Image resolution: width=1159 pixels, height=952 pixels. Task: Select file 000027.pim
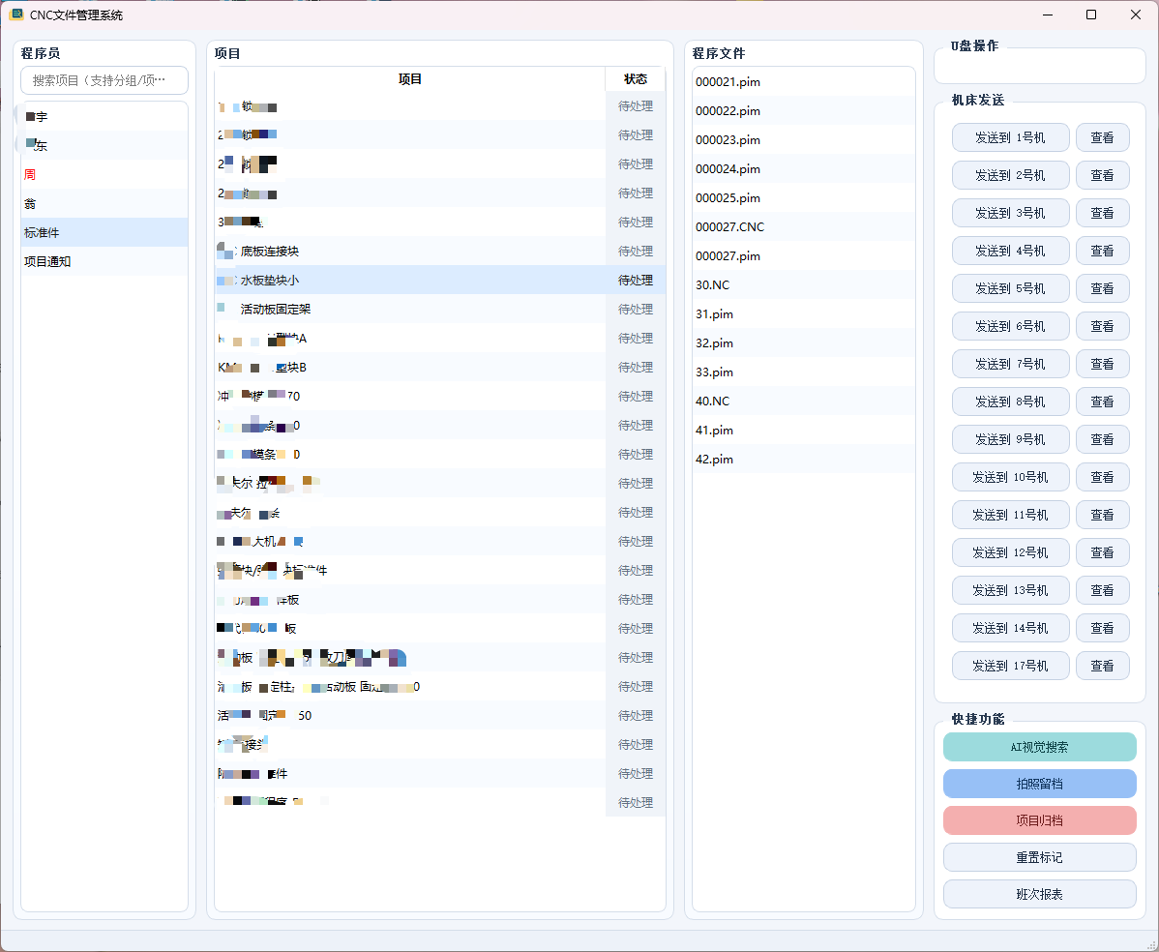coord(804,255)
